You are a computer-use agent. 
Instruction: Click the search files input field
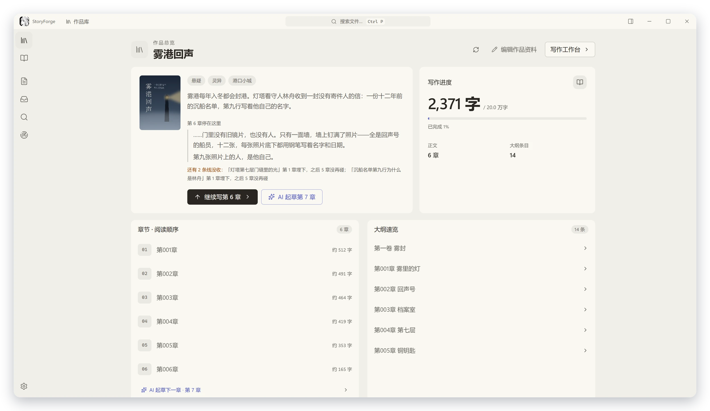(x=358, y=21)
